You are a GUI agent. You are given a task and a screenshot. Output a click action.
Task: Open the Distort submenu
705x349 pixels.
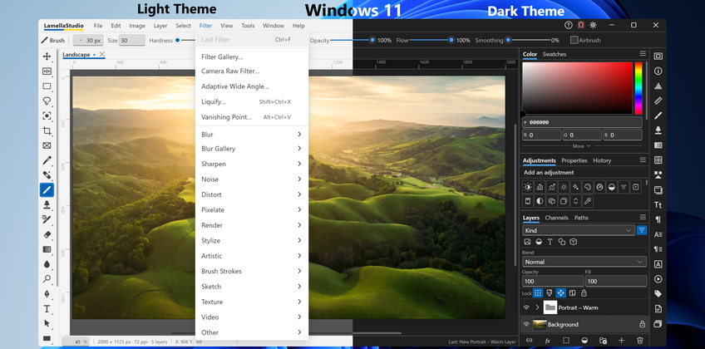252,194
